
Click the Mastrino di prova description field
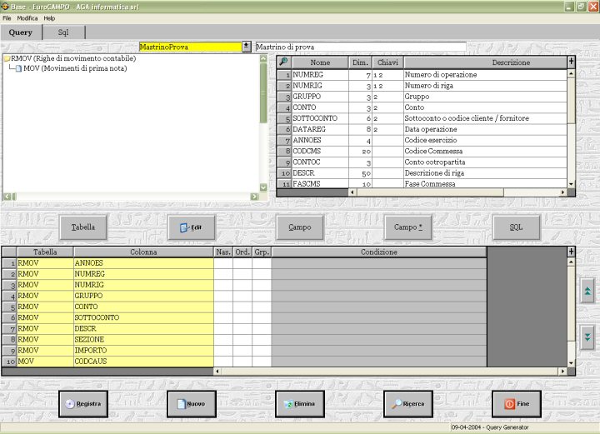[x=360, y=47]
